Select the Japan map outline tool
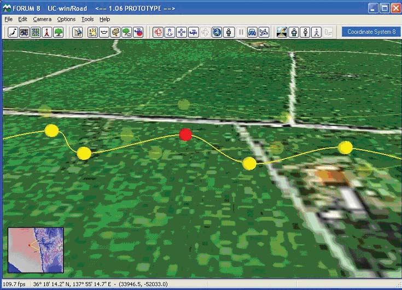The height and width of the screenshot is (290, 402). pyautogui.click(x=13, y=33)
